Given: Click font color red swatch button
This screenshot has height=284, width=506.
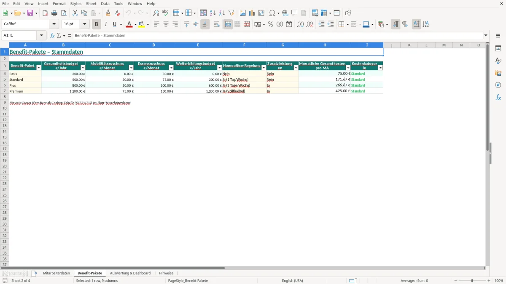Looking at the screenshot, I should 129,24.
